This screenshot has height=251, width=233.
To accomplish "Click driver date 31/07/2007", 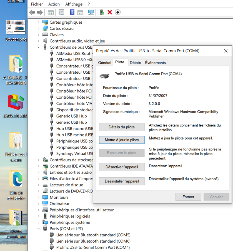I will 158,96.
